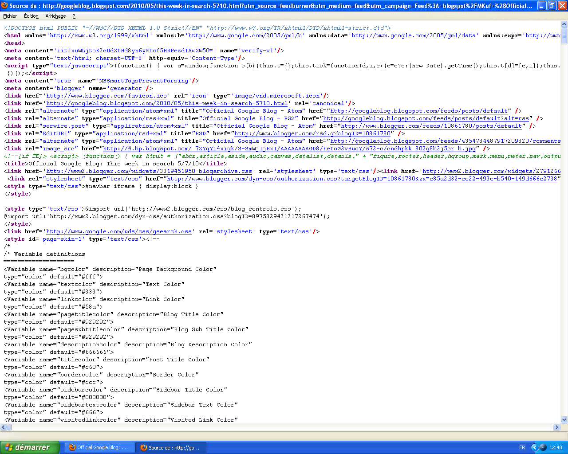Click the Variable name="pagetitlecolor" line
Screen dimensions: 568x454
click(x=114, y=314)
